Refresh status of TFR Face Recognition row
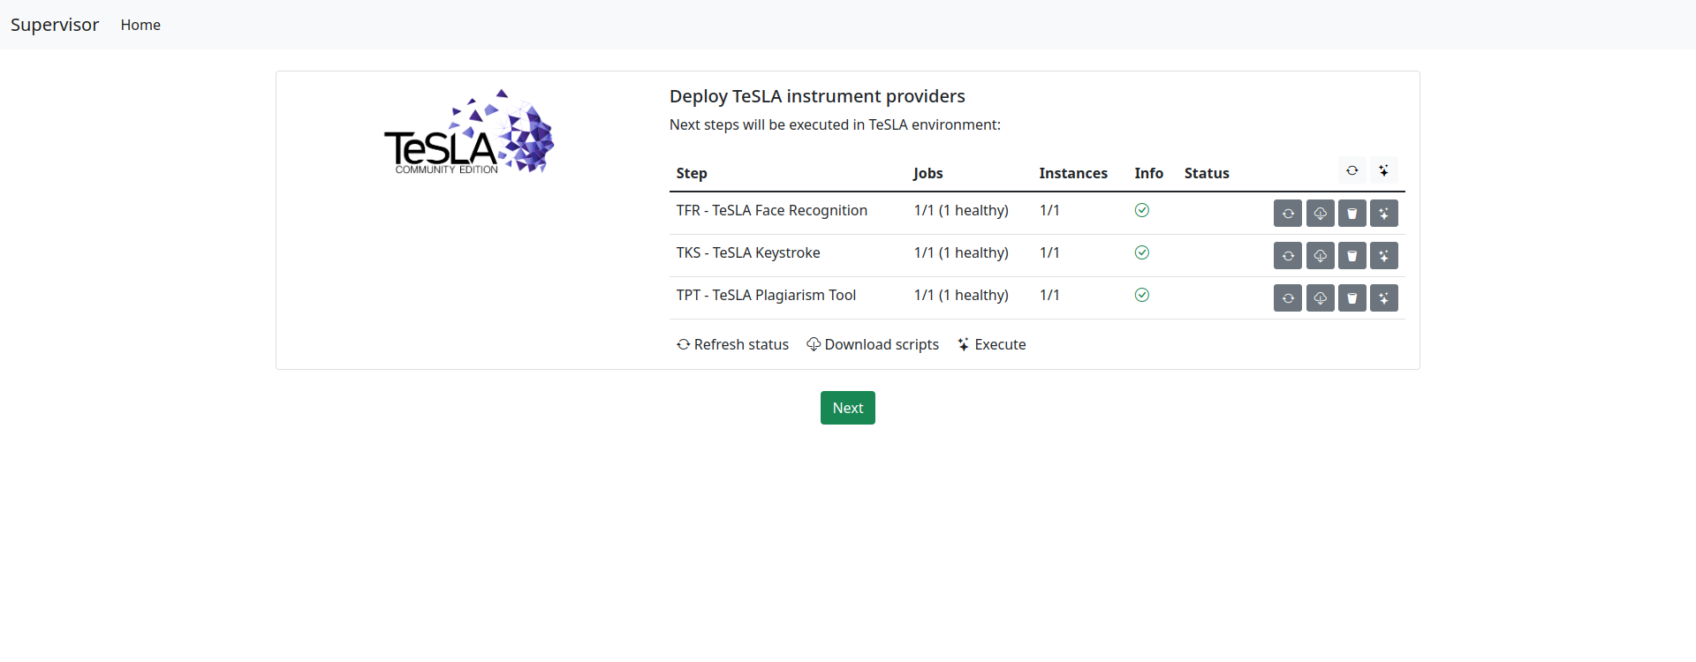Screen dimensions: 1696x662 pos(1288,214)
